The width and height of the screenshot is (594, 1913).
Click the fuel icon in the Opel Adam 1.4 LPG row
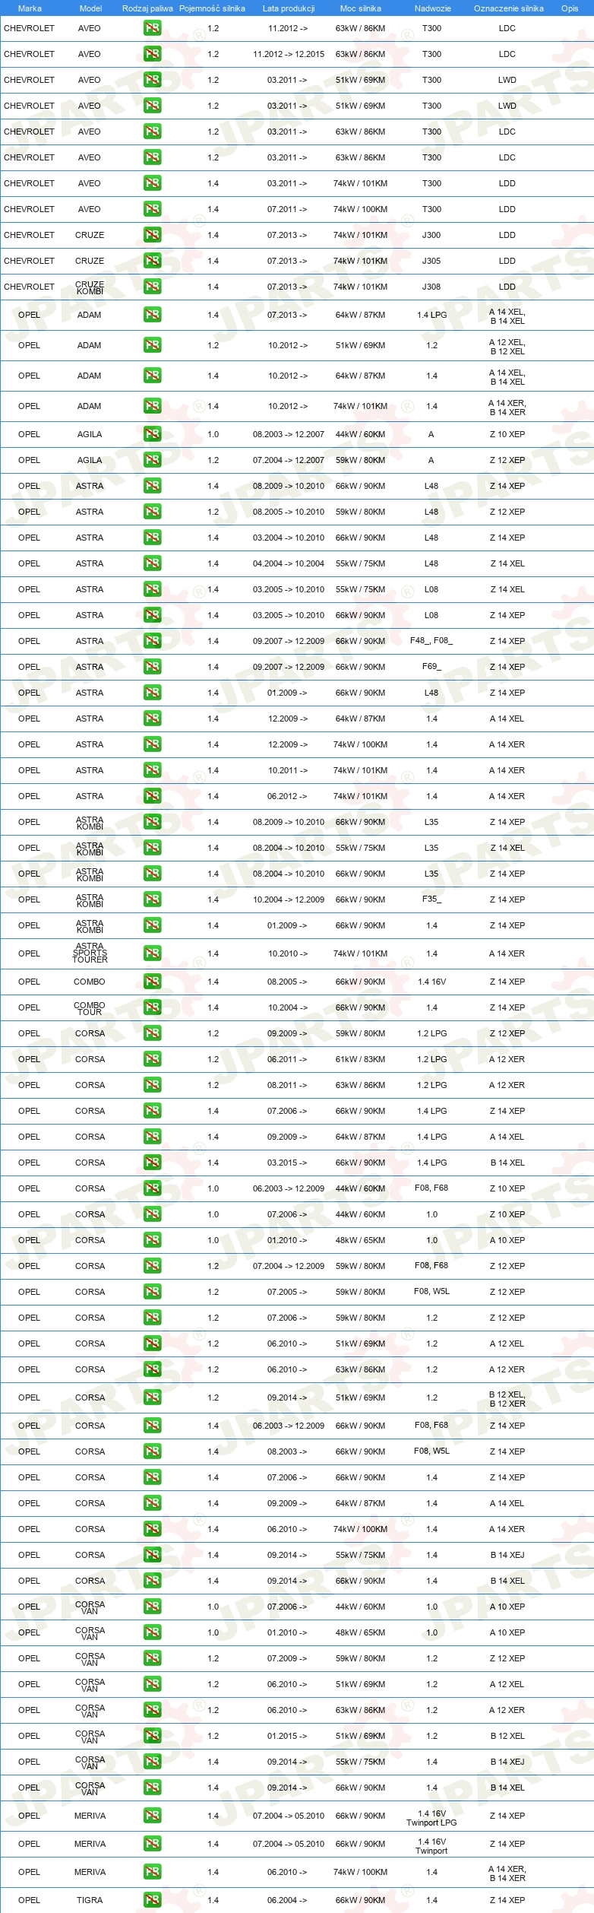point(152,315)
